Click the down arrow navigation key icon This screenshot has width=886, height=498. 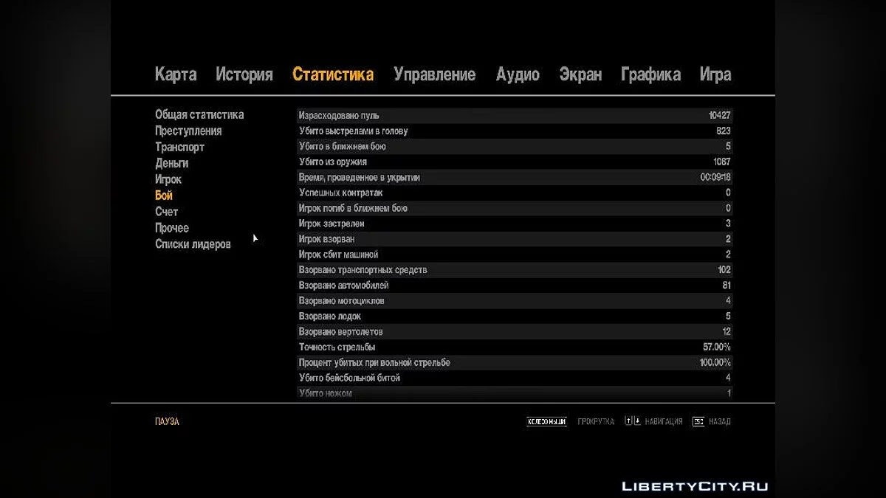click(638, 421)
